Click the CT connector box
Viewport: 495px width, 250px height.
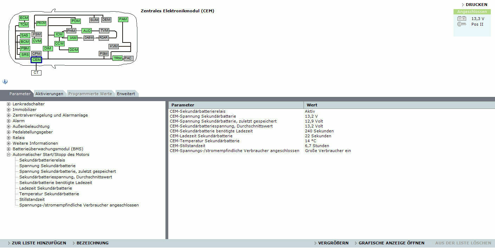point(36,73)
